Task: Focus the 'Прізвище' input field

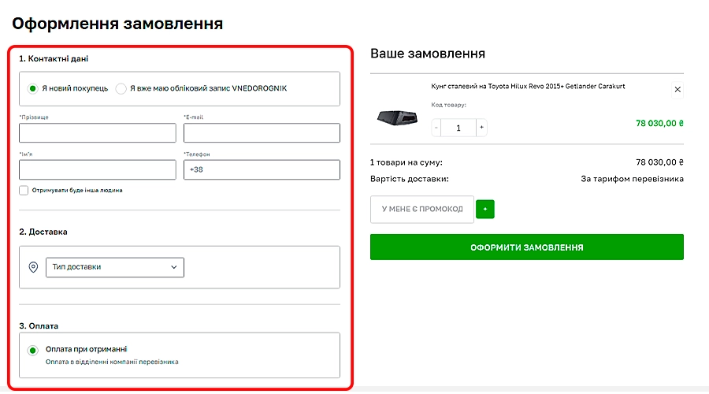Action: [98, 132]
